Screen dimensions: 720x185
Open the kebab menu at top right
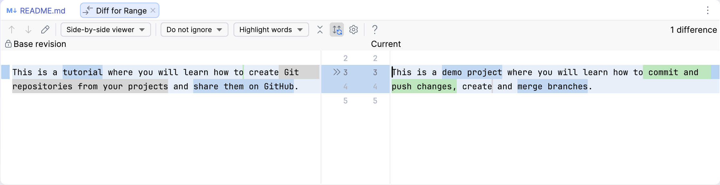coord(708,10)
